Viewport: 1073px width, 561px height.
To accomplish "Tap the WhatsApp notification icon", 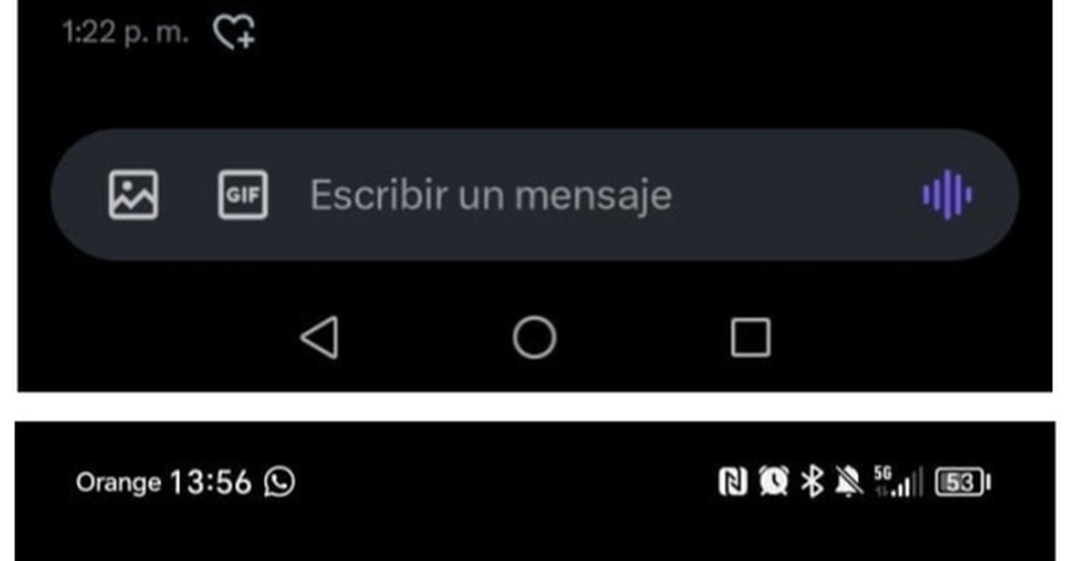I will [279, 482].
